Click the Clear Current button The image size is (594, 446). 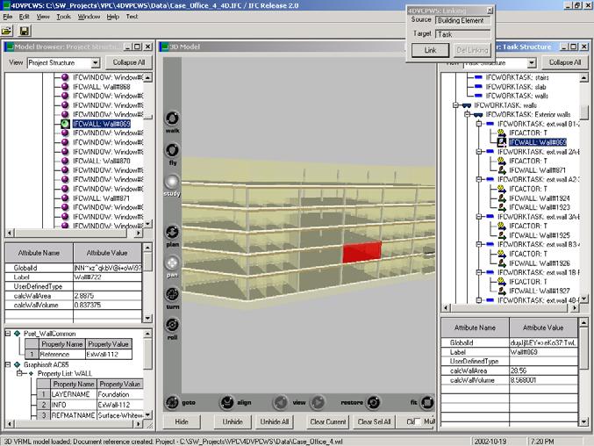tap(328, 421)
